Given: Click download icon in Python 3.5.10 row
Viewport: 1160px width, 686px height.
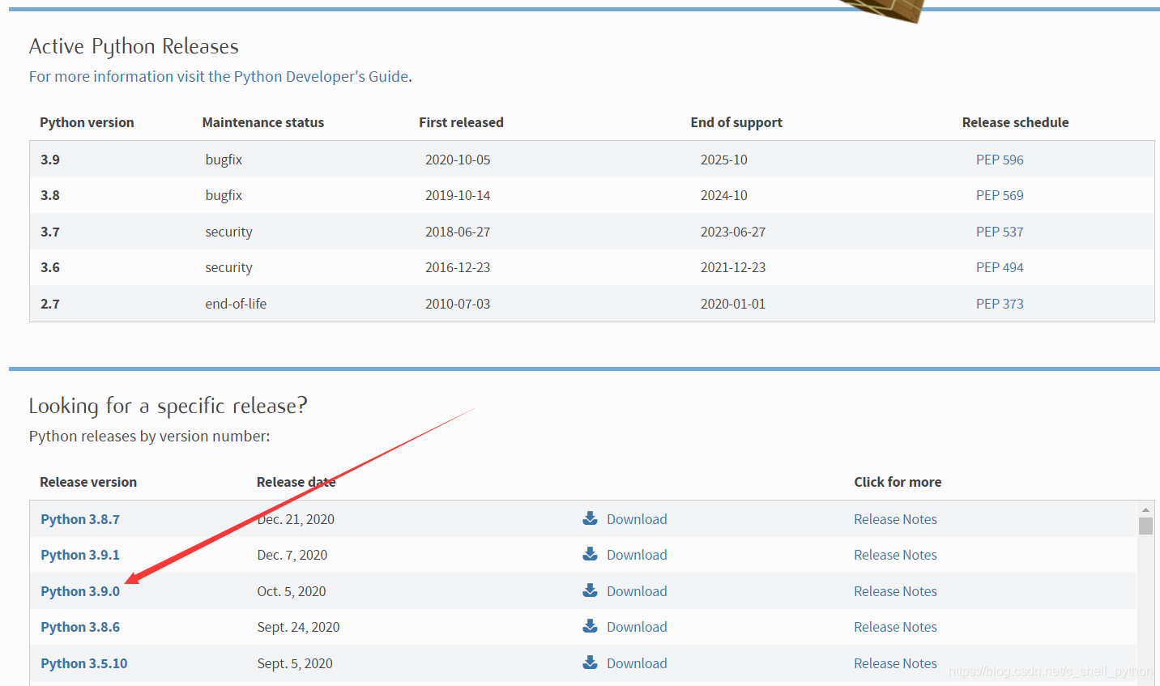Looking at the screenshot, I should (x=590, y=663).
